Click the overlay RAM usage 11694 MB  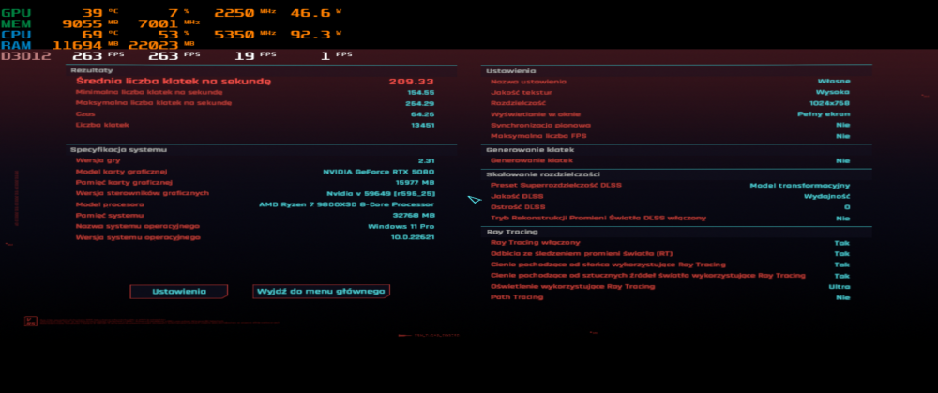pyautogui.click(x=86, y=45)
